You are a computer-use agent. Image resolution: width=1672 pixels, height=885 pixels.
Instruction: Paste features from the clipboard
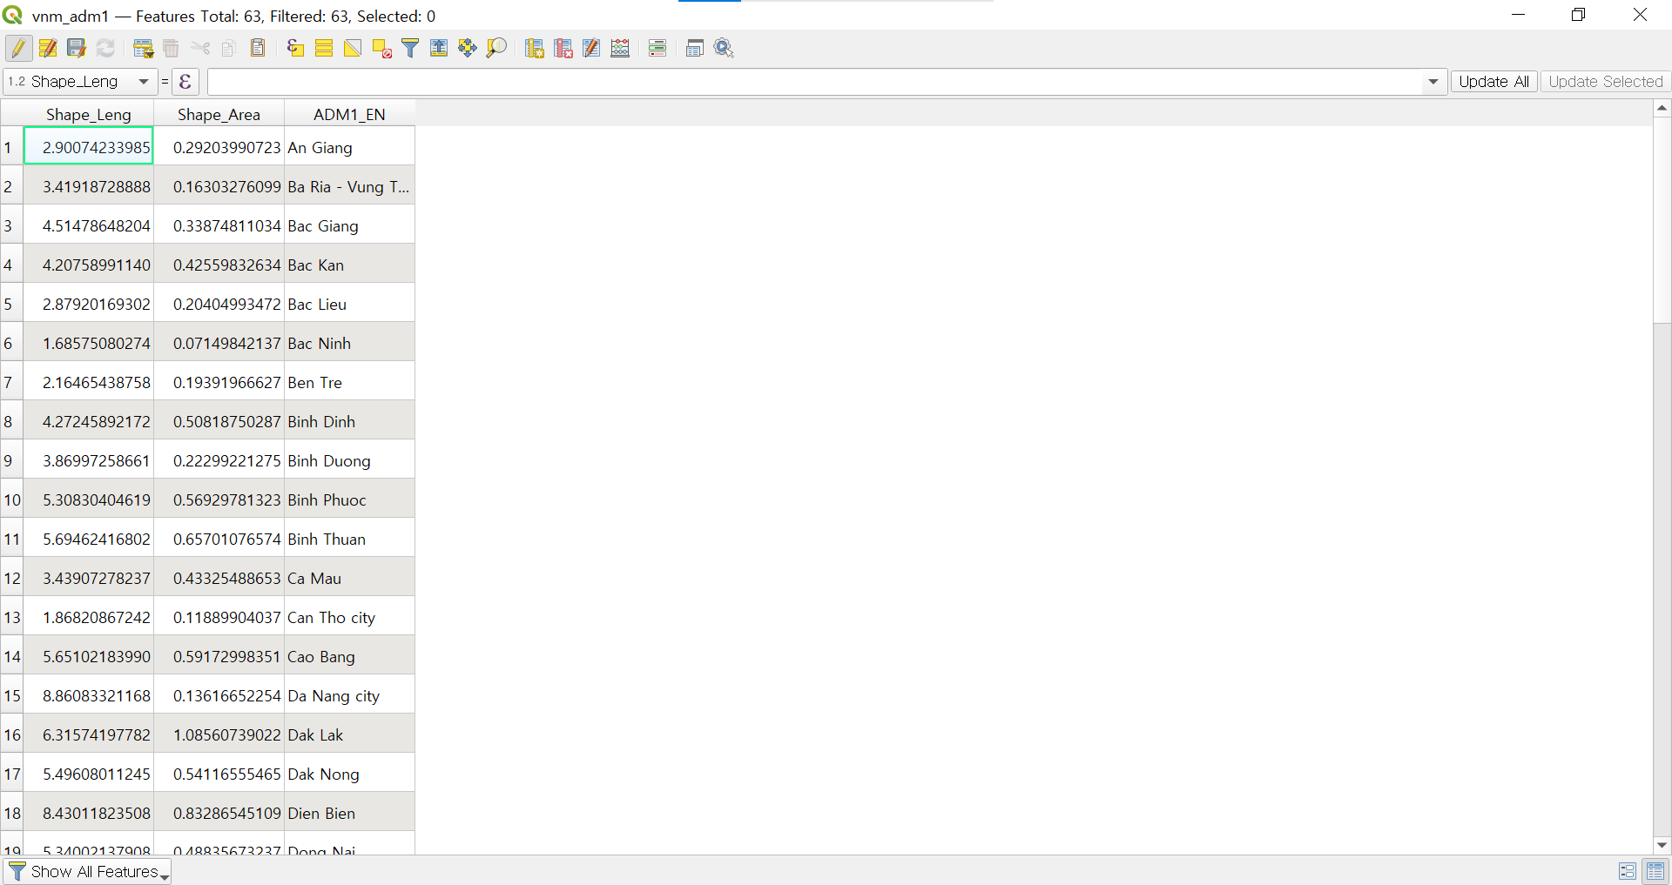point(258,49)
